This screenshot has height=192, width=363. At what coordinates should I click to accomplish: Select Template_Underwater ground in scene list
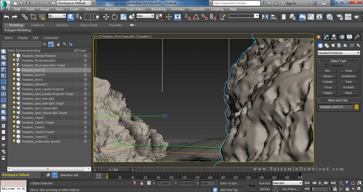point(40,141)
